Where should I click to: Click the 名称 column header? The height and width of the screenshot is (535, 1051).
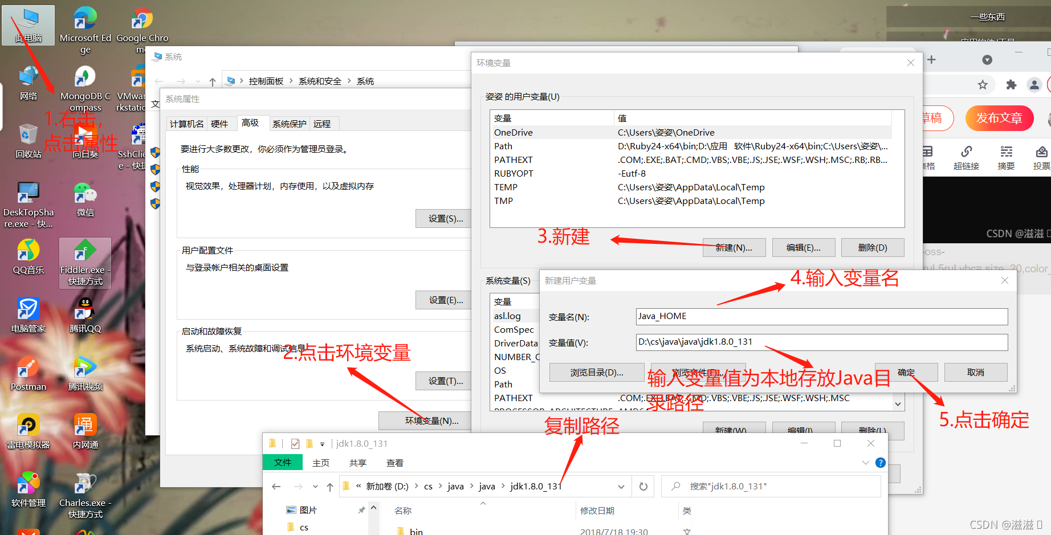(x=403, y=511)
